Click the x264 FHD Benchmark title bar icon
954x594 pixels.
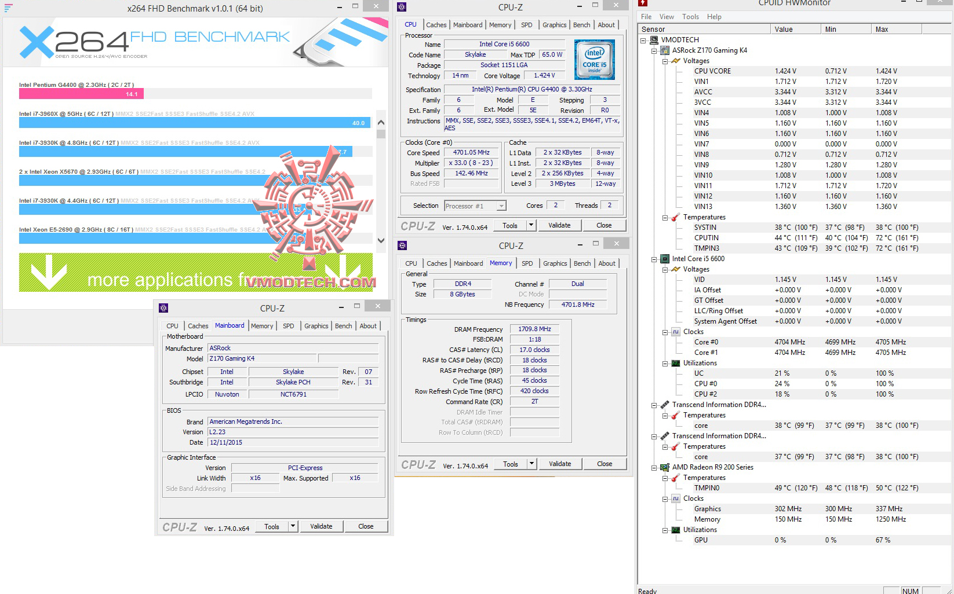click(8, 8)
